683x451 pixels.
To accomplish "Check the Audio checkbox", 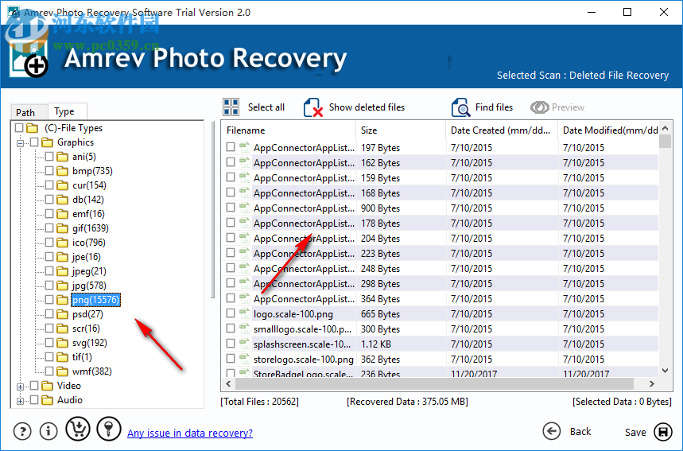I will point(34,399).
